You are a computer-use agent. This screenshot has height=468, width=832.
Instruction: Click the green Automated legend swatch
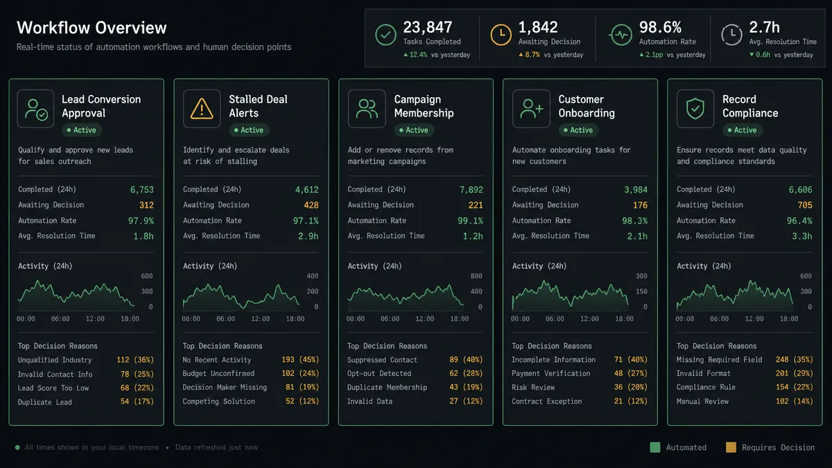655,447
